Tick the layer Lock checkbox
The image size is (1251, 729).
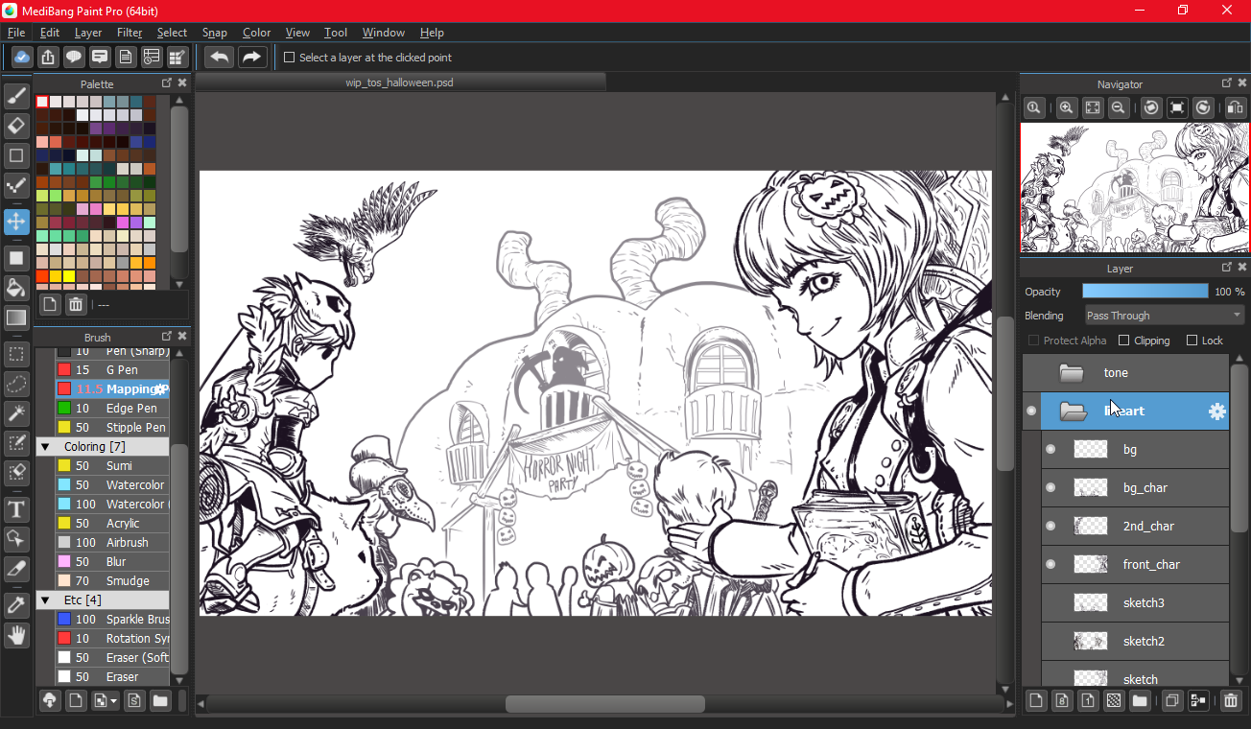pos(1192,341)
